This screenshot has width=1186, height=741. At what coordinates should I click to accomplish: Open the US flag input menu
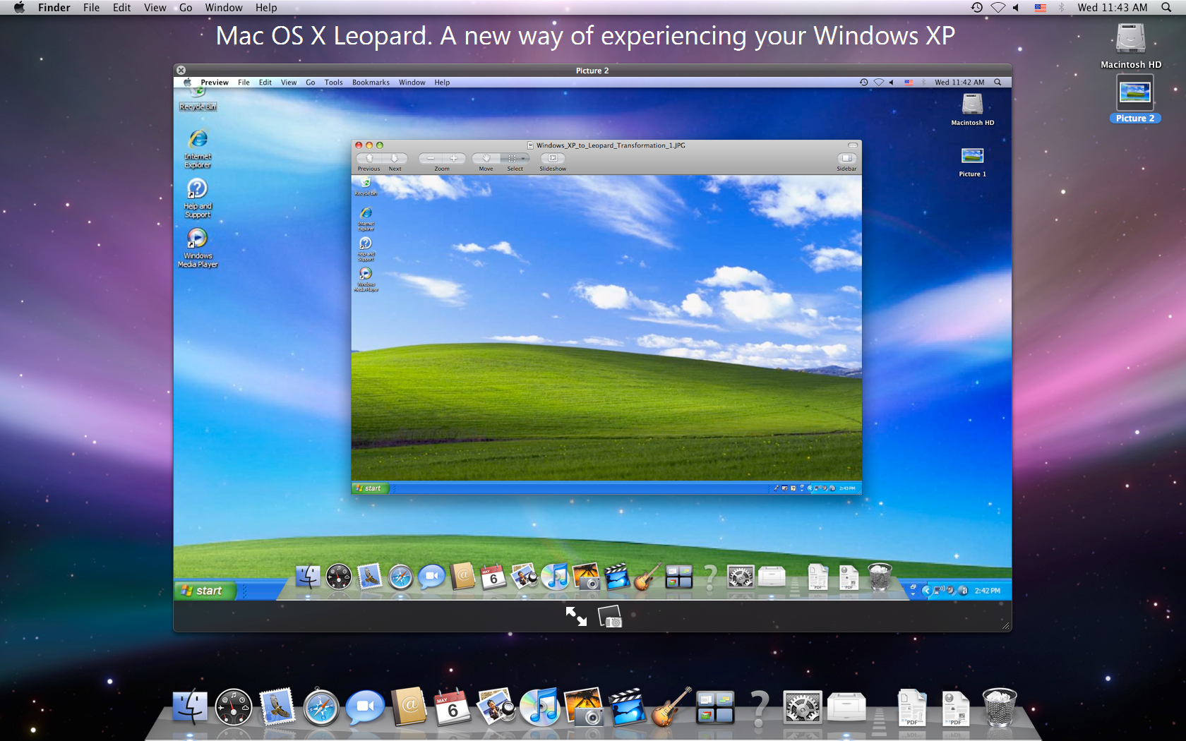tap(1040, 7)
